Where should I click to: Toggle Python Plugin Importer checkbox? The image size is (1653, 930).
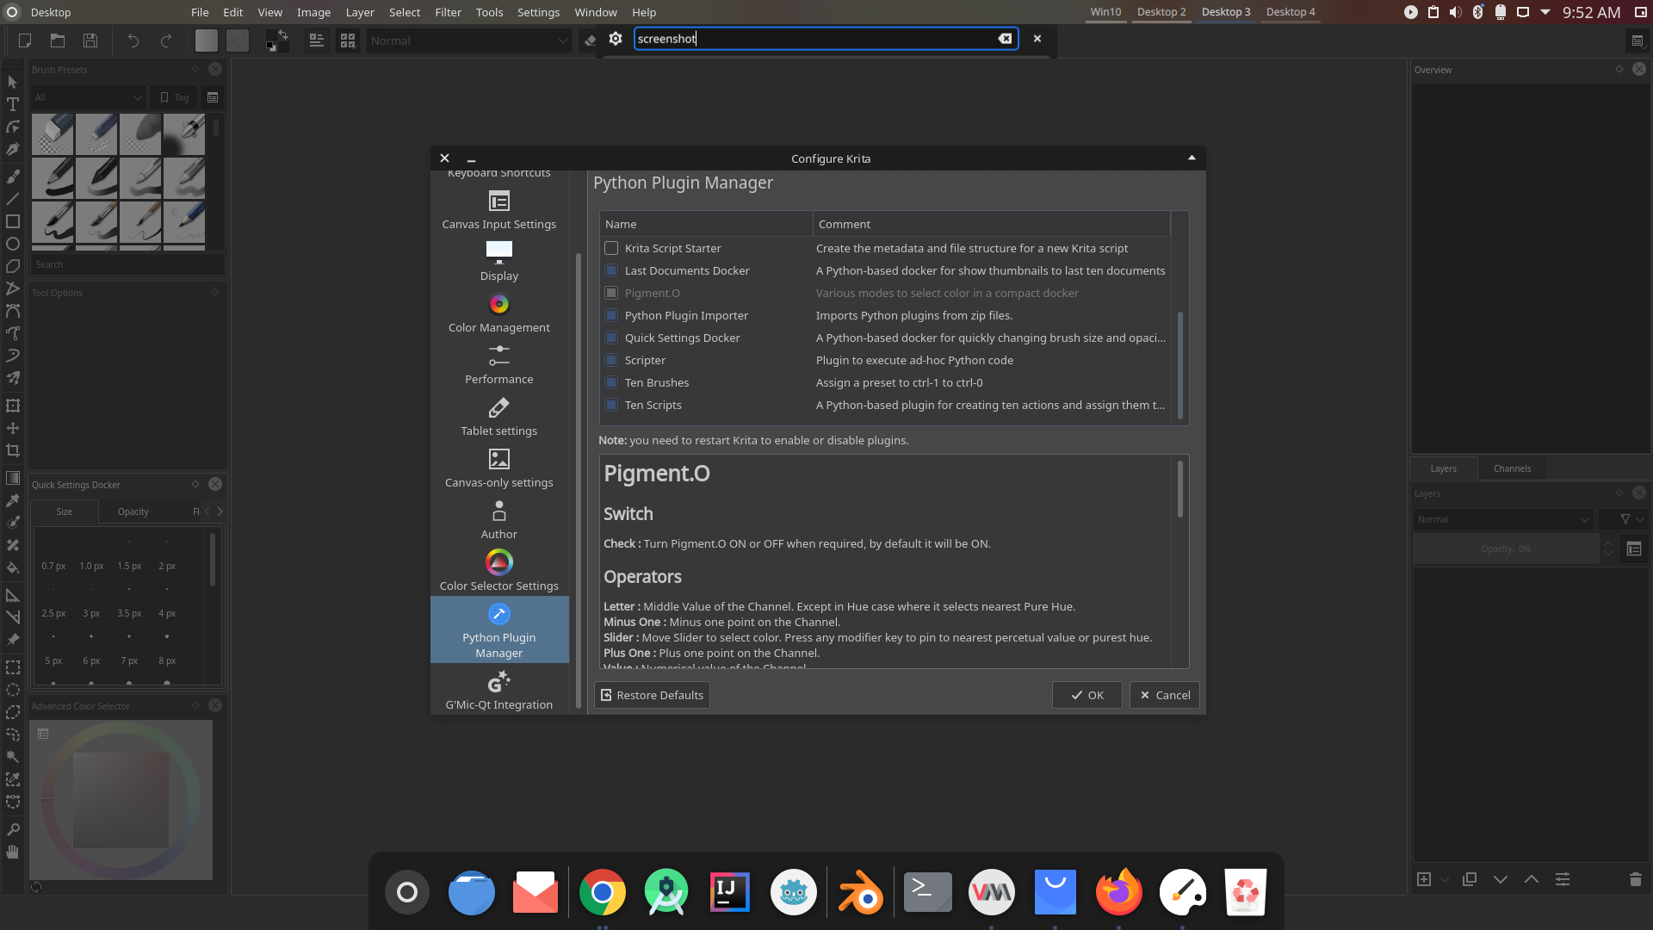click(x=611, y=315)
